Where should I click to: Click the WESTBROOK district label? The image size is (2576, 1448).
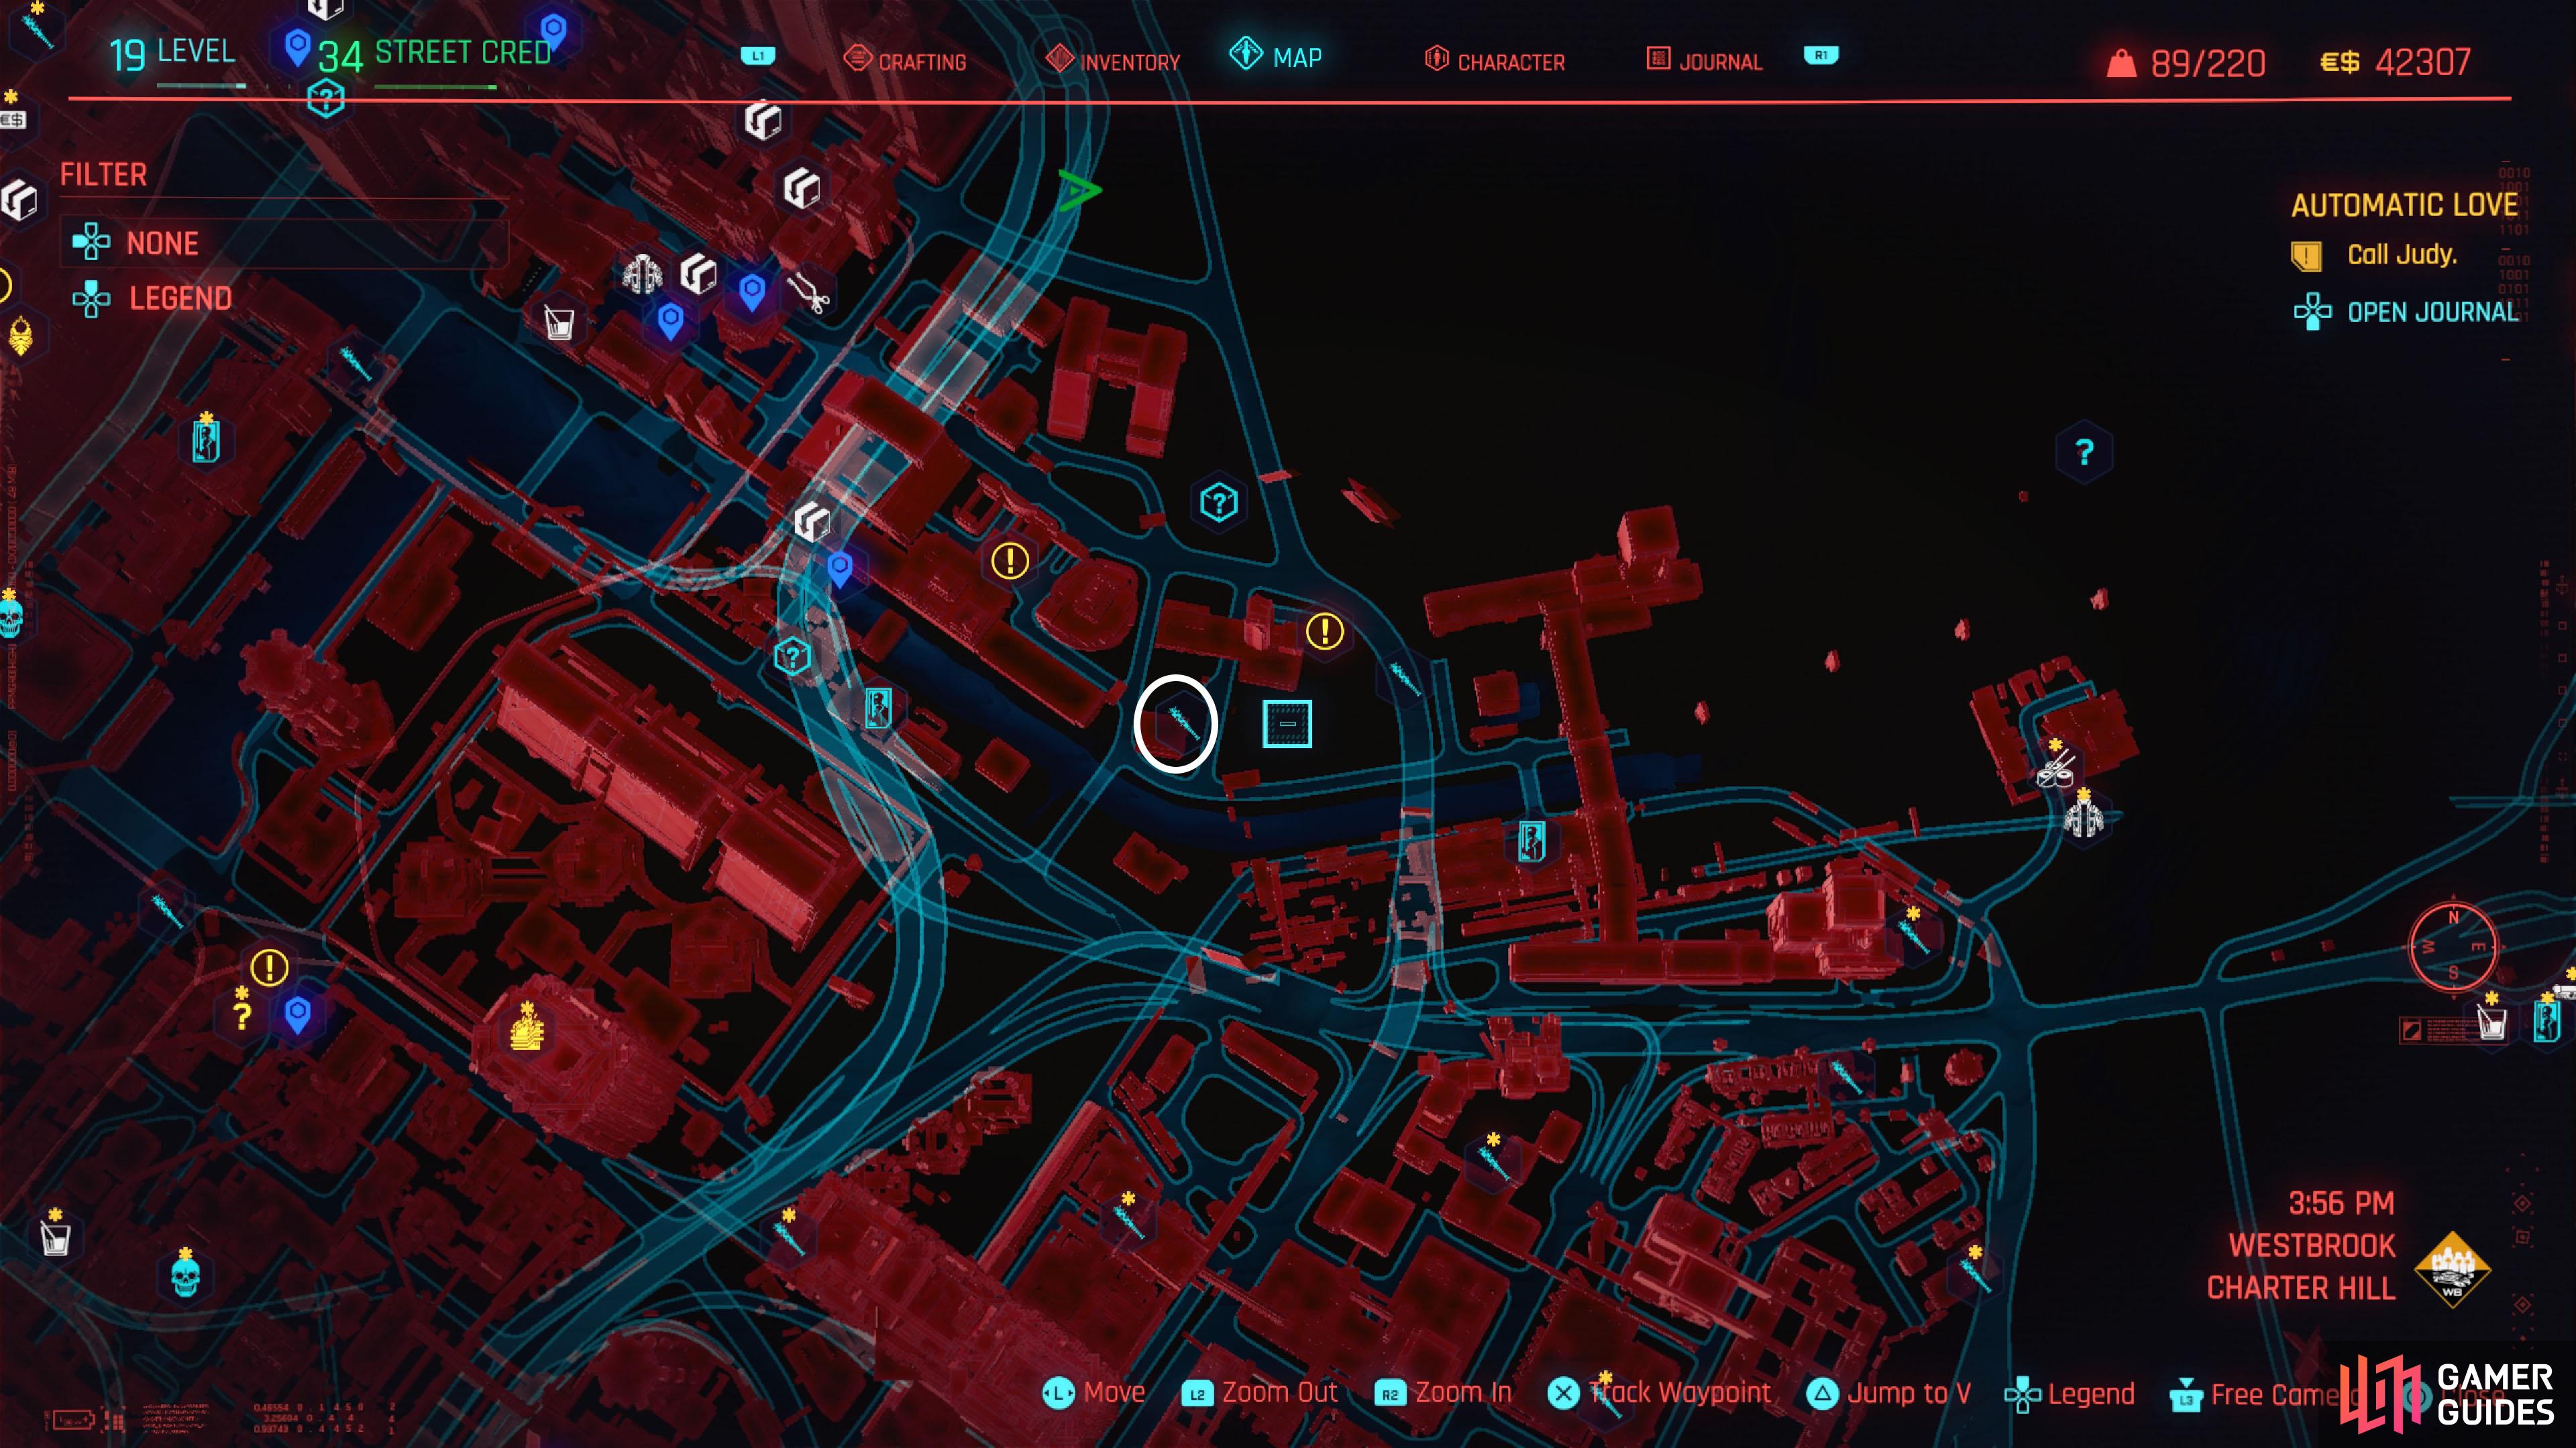[2312, 1245]
